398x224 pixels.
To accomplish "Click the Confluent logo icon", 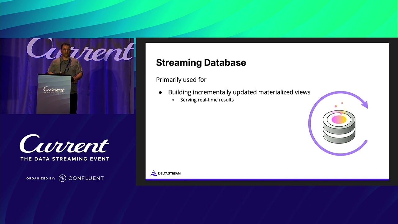I will pyautogui.click(x=62, y=178).
